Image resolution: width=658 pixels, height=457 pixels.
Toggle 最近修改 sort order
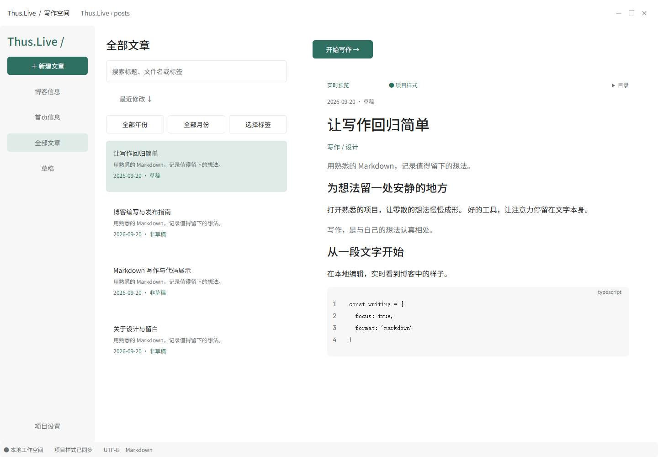[136, 99]
